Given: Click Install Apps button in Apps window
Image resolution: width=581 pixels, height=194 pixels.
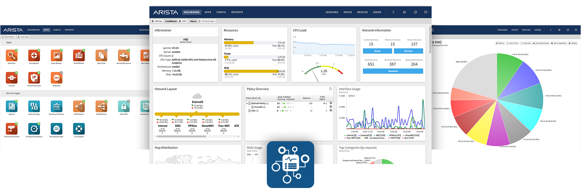Looking at the screenshot, I should pyautogui.click(x=23, y=37).
